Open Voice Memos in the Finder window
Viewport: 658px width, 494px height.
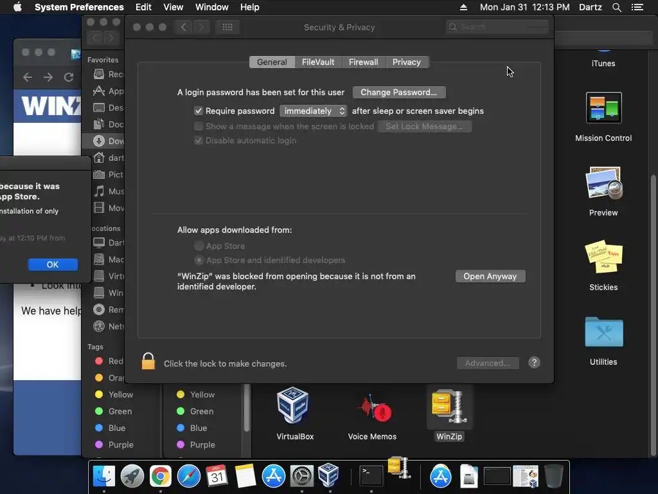[x=373, y=407]
